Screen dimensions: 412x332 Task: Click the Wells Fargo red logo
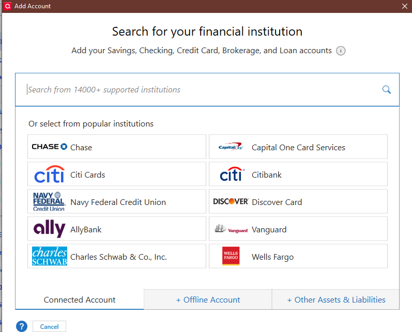coord(231,256)
